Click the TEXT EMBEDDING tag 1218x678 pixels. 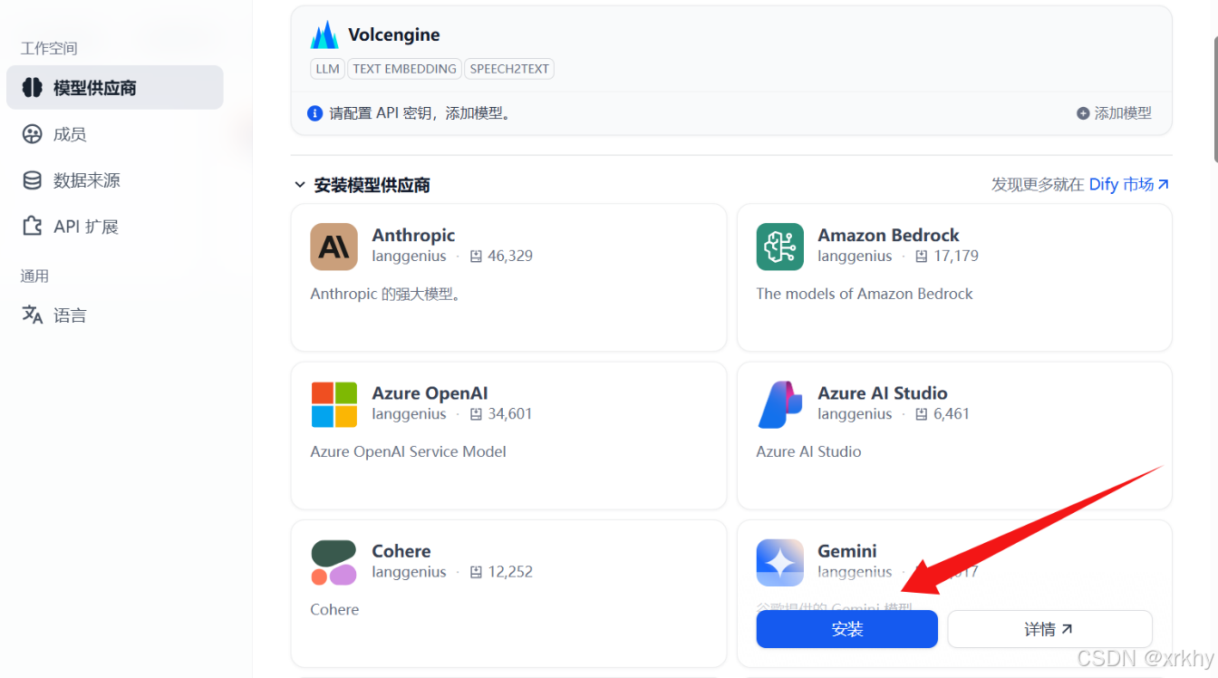click(404, 69)
